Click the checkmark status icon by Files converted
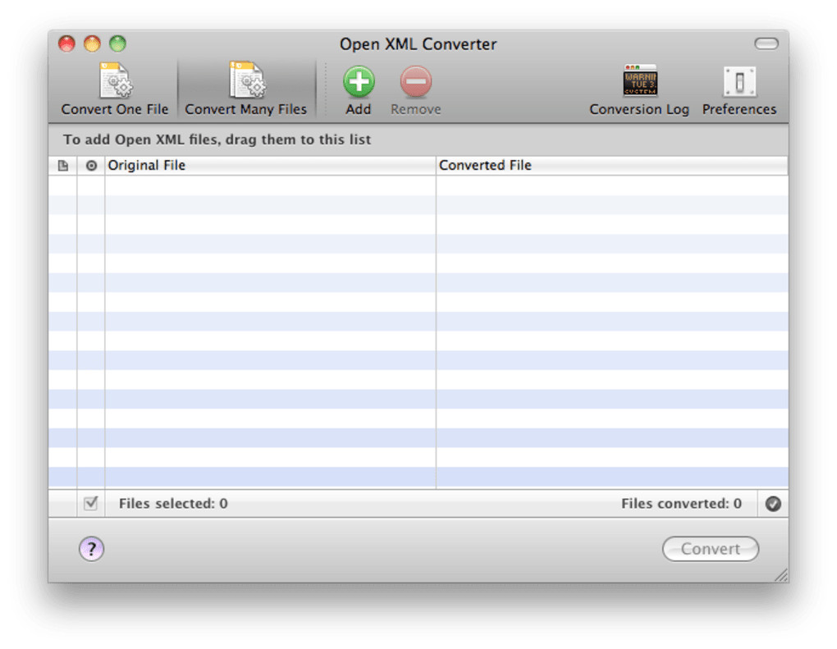837x649 pixels. point(773,504)
